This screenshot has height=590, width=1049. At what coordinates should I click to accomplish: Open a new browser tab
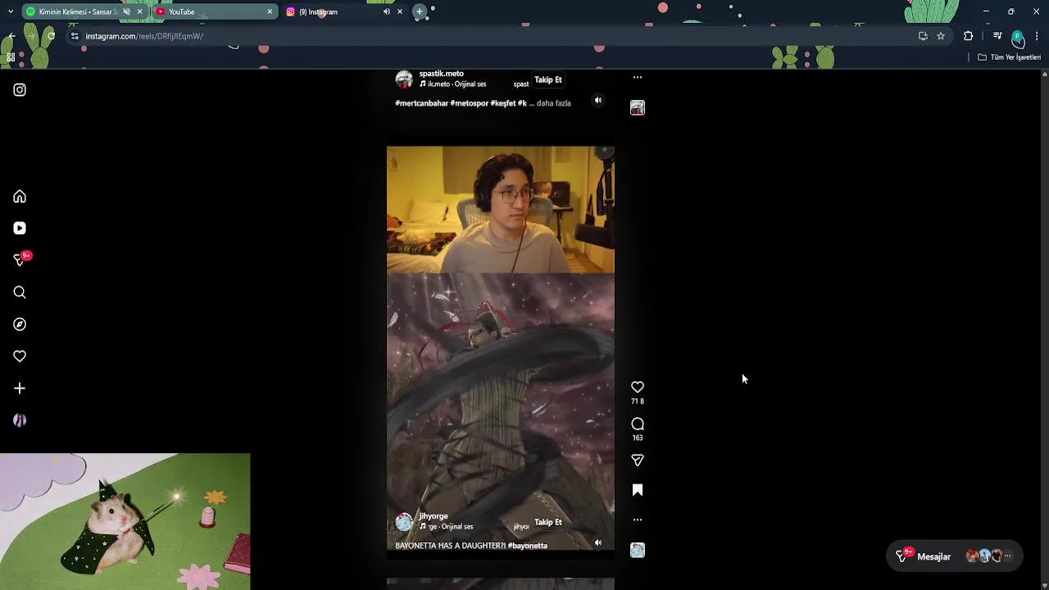(420, 12)
